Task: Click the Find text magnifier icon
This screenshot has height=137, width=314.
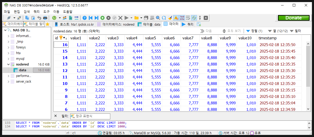Action: click(158, 18)
